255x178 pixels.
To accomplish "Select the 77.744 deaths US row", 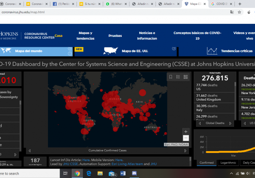I will [214, 87].
